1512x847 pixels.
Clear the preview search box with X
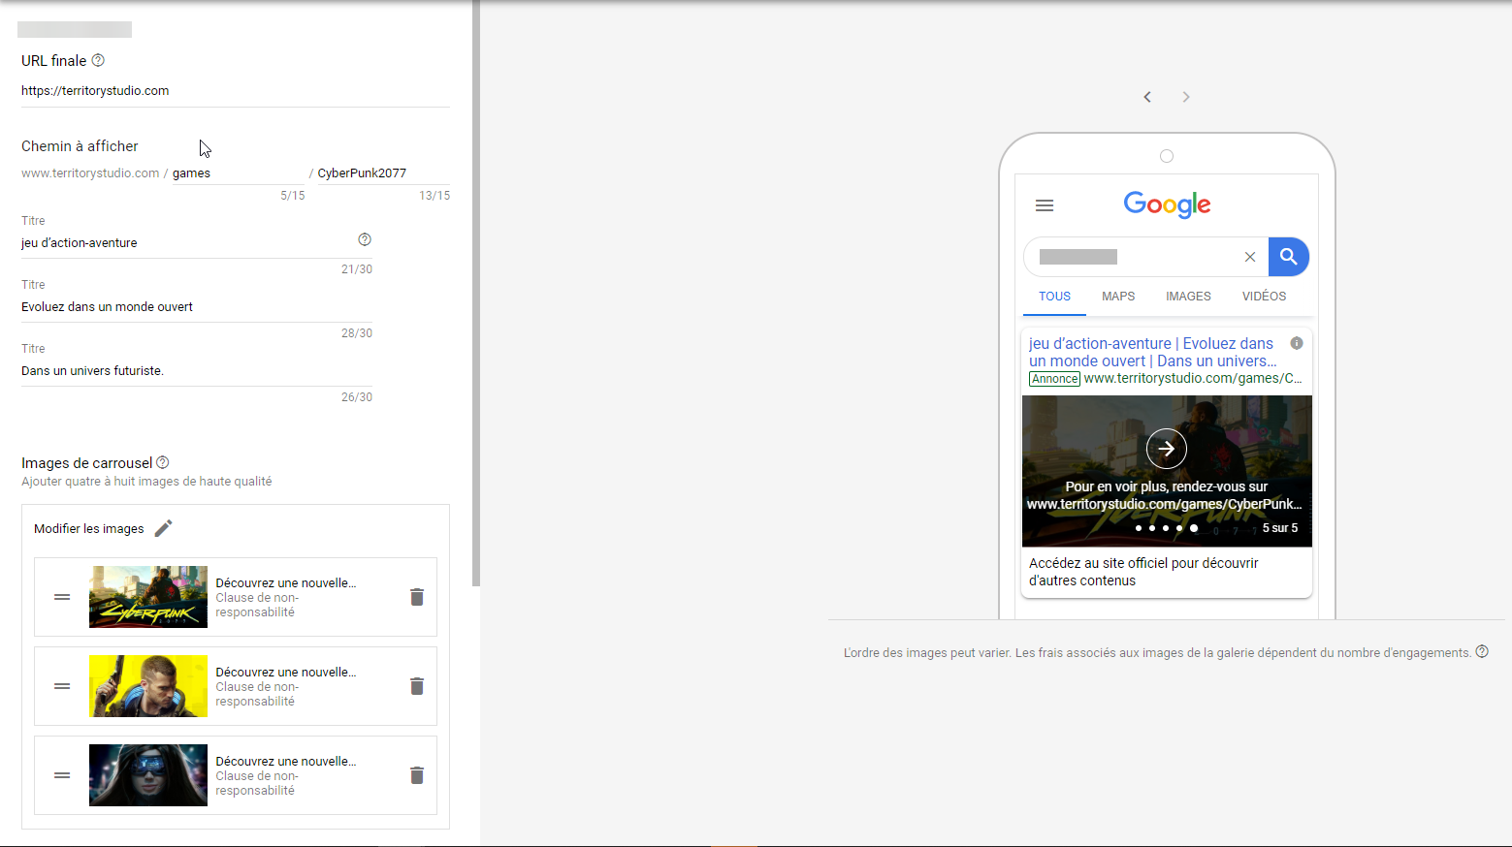point(1250,257)
